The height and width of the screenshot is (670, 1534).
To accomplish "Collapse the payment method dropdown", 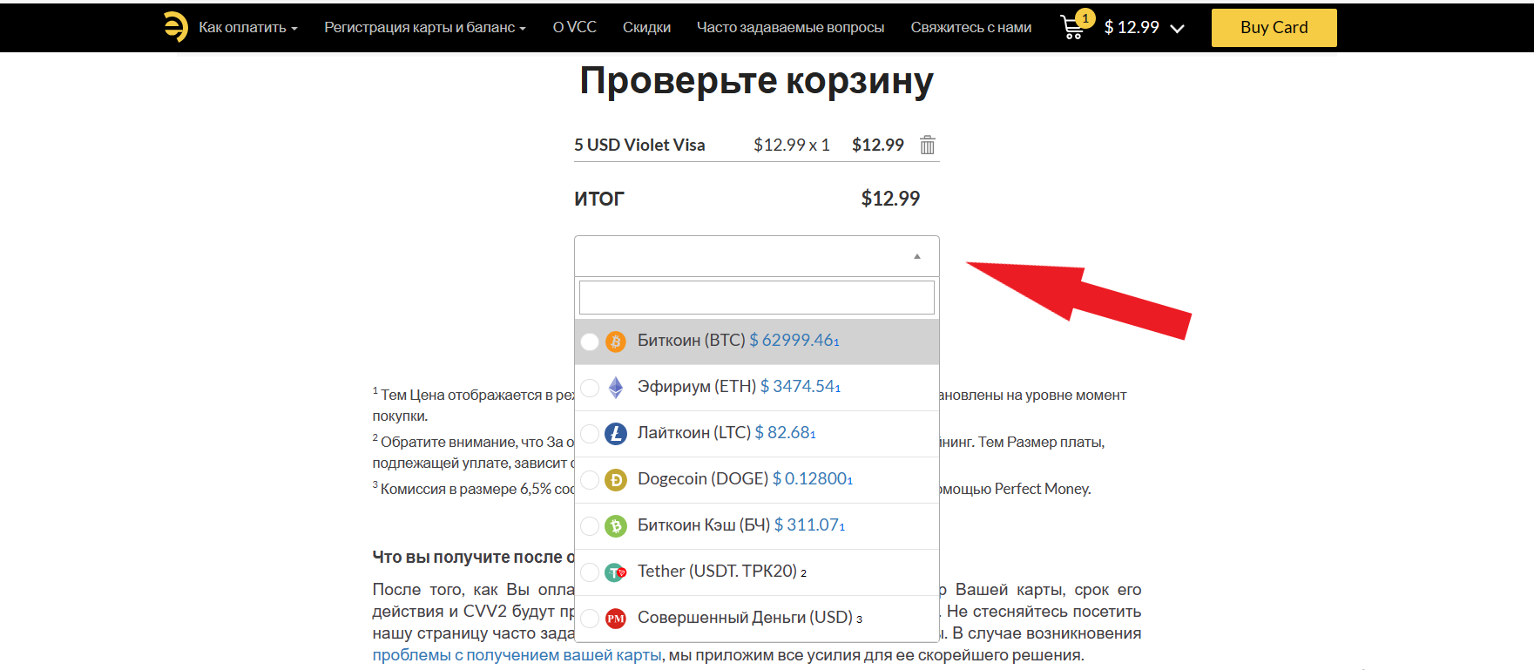I will (x=916, y=256).
